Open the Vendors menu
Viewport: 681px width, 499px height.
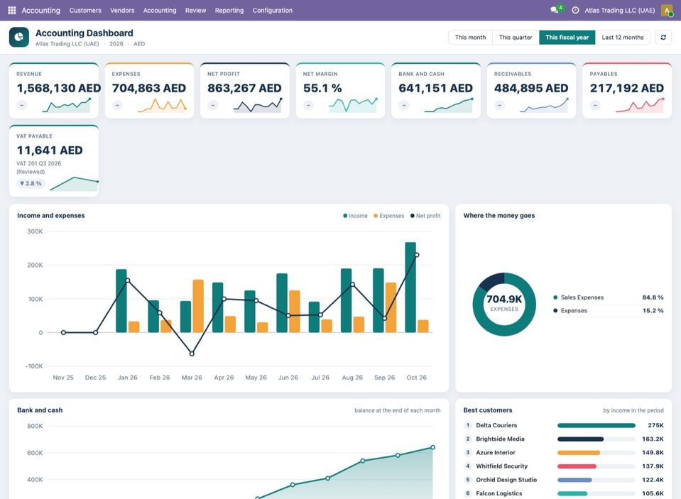[122, 10]
